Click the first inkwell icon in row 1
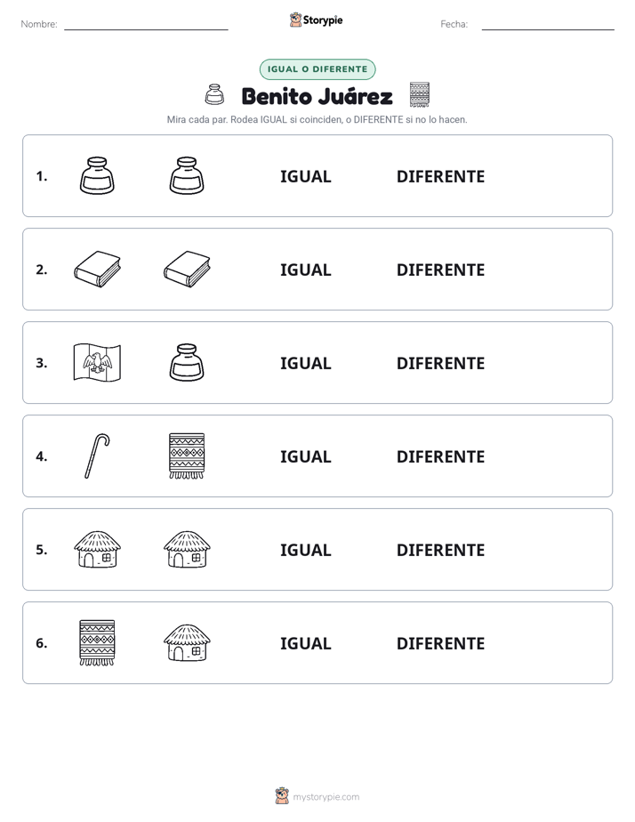The height and width of the screenshot is (822, 635). pos(97,175)
